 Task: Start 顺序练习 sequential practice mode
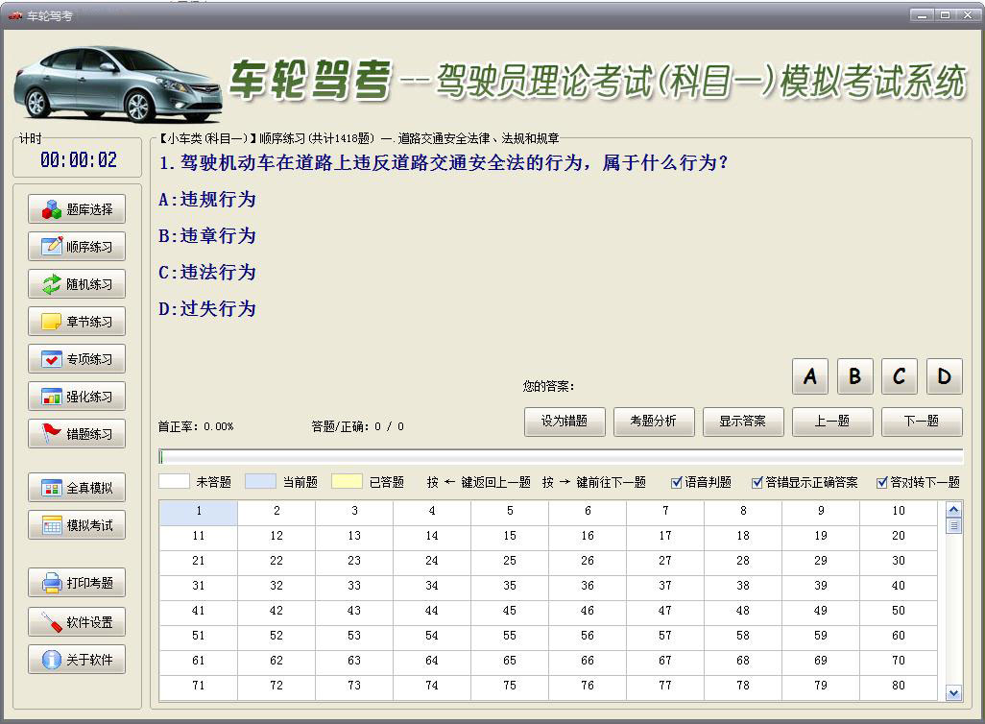(x=76, y=246)
